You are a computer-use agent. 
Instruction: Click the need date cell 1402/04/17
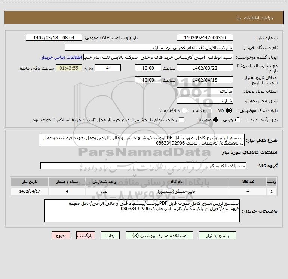pyautogui.click(x=30, y=191)
